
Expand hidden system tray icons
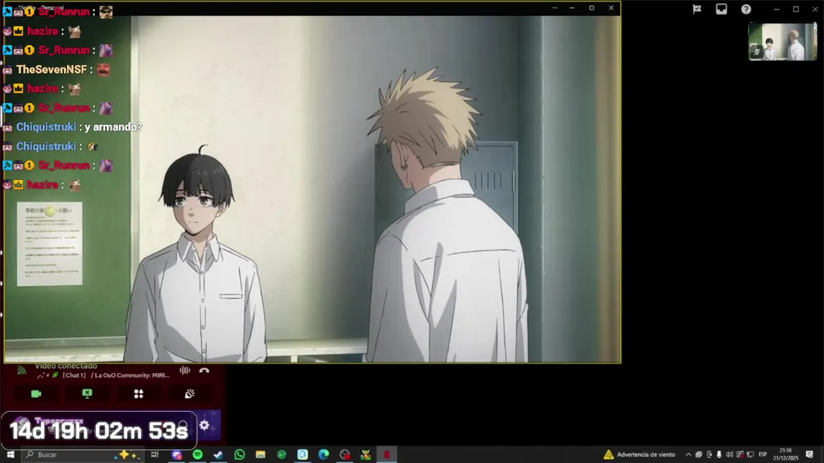pos(688,455)
